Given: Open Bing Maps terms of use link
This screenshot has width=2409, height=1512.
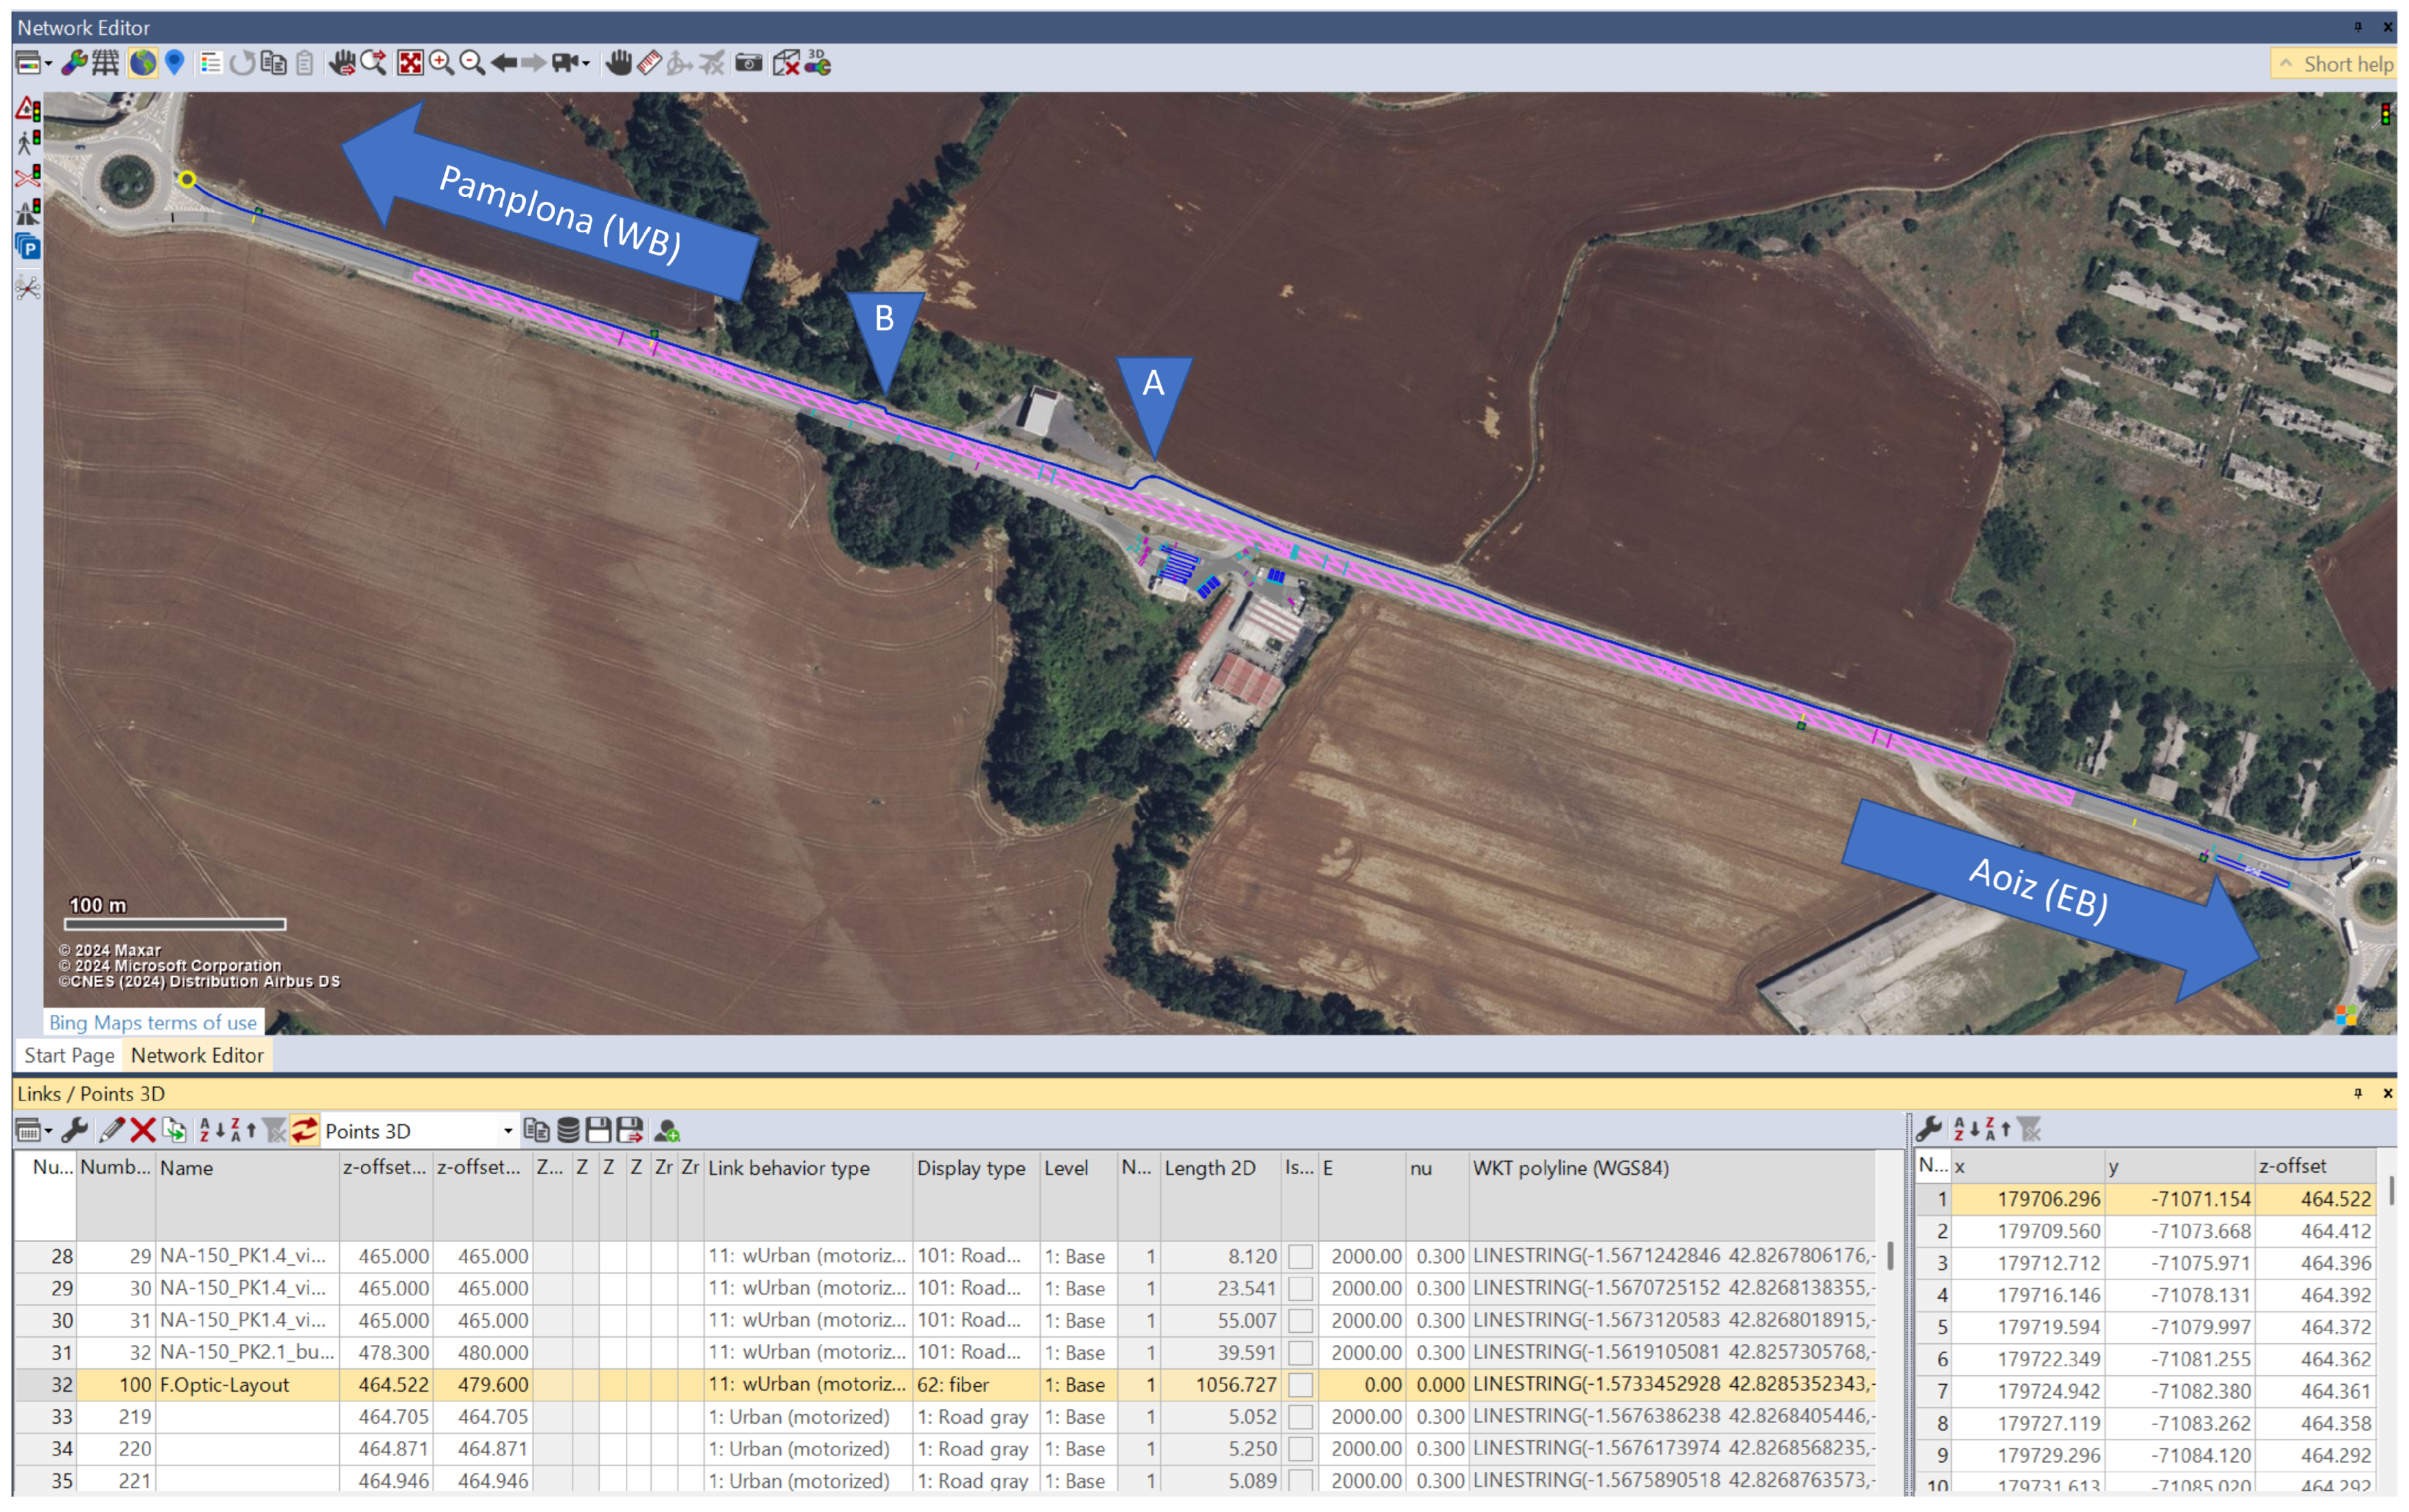Looking at the screenshot, I should [153, 1022].
